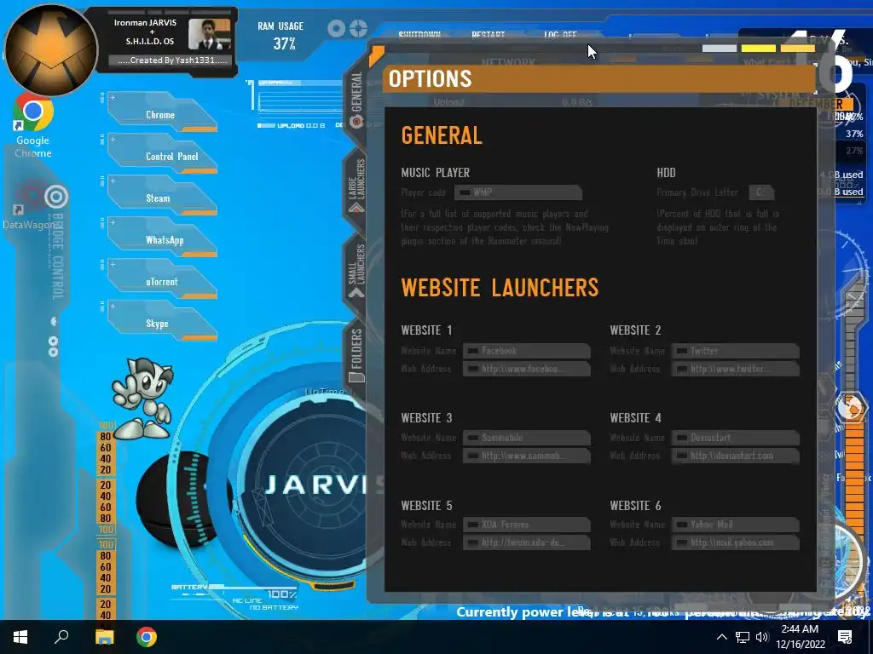The height and width of the screenshot is (654, 873).
Task: Launch Chrome from the taskbar
Action: tap(147, 637)
